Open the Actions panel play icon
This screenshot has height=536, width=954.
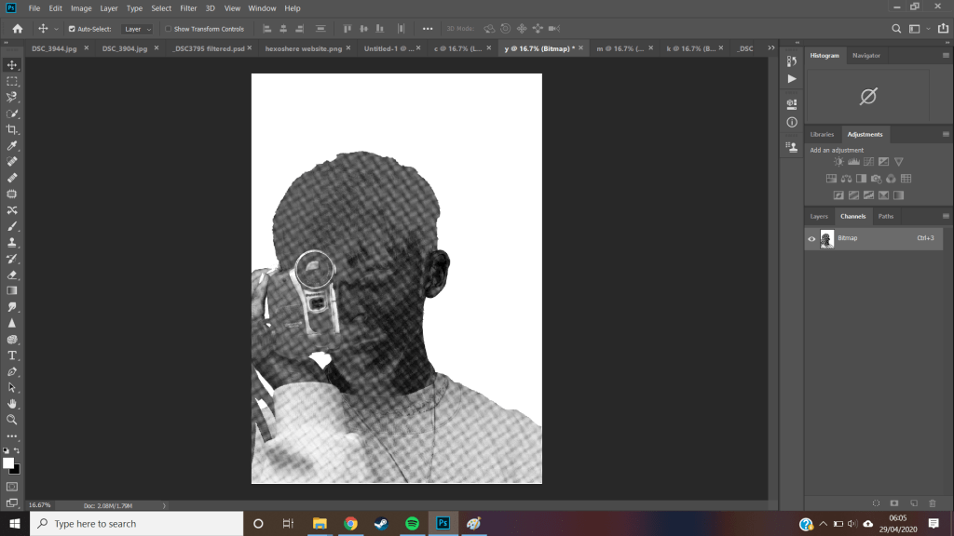pos(792,79)
